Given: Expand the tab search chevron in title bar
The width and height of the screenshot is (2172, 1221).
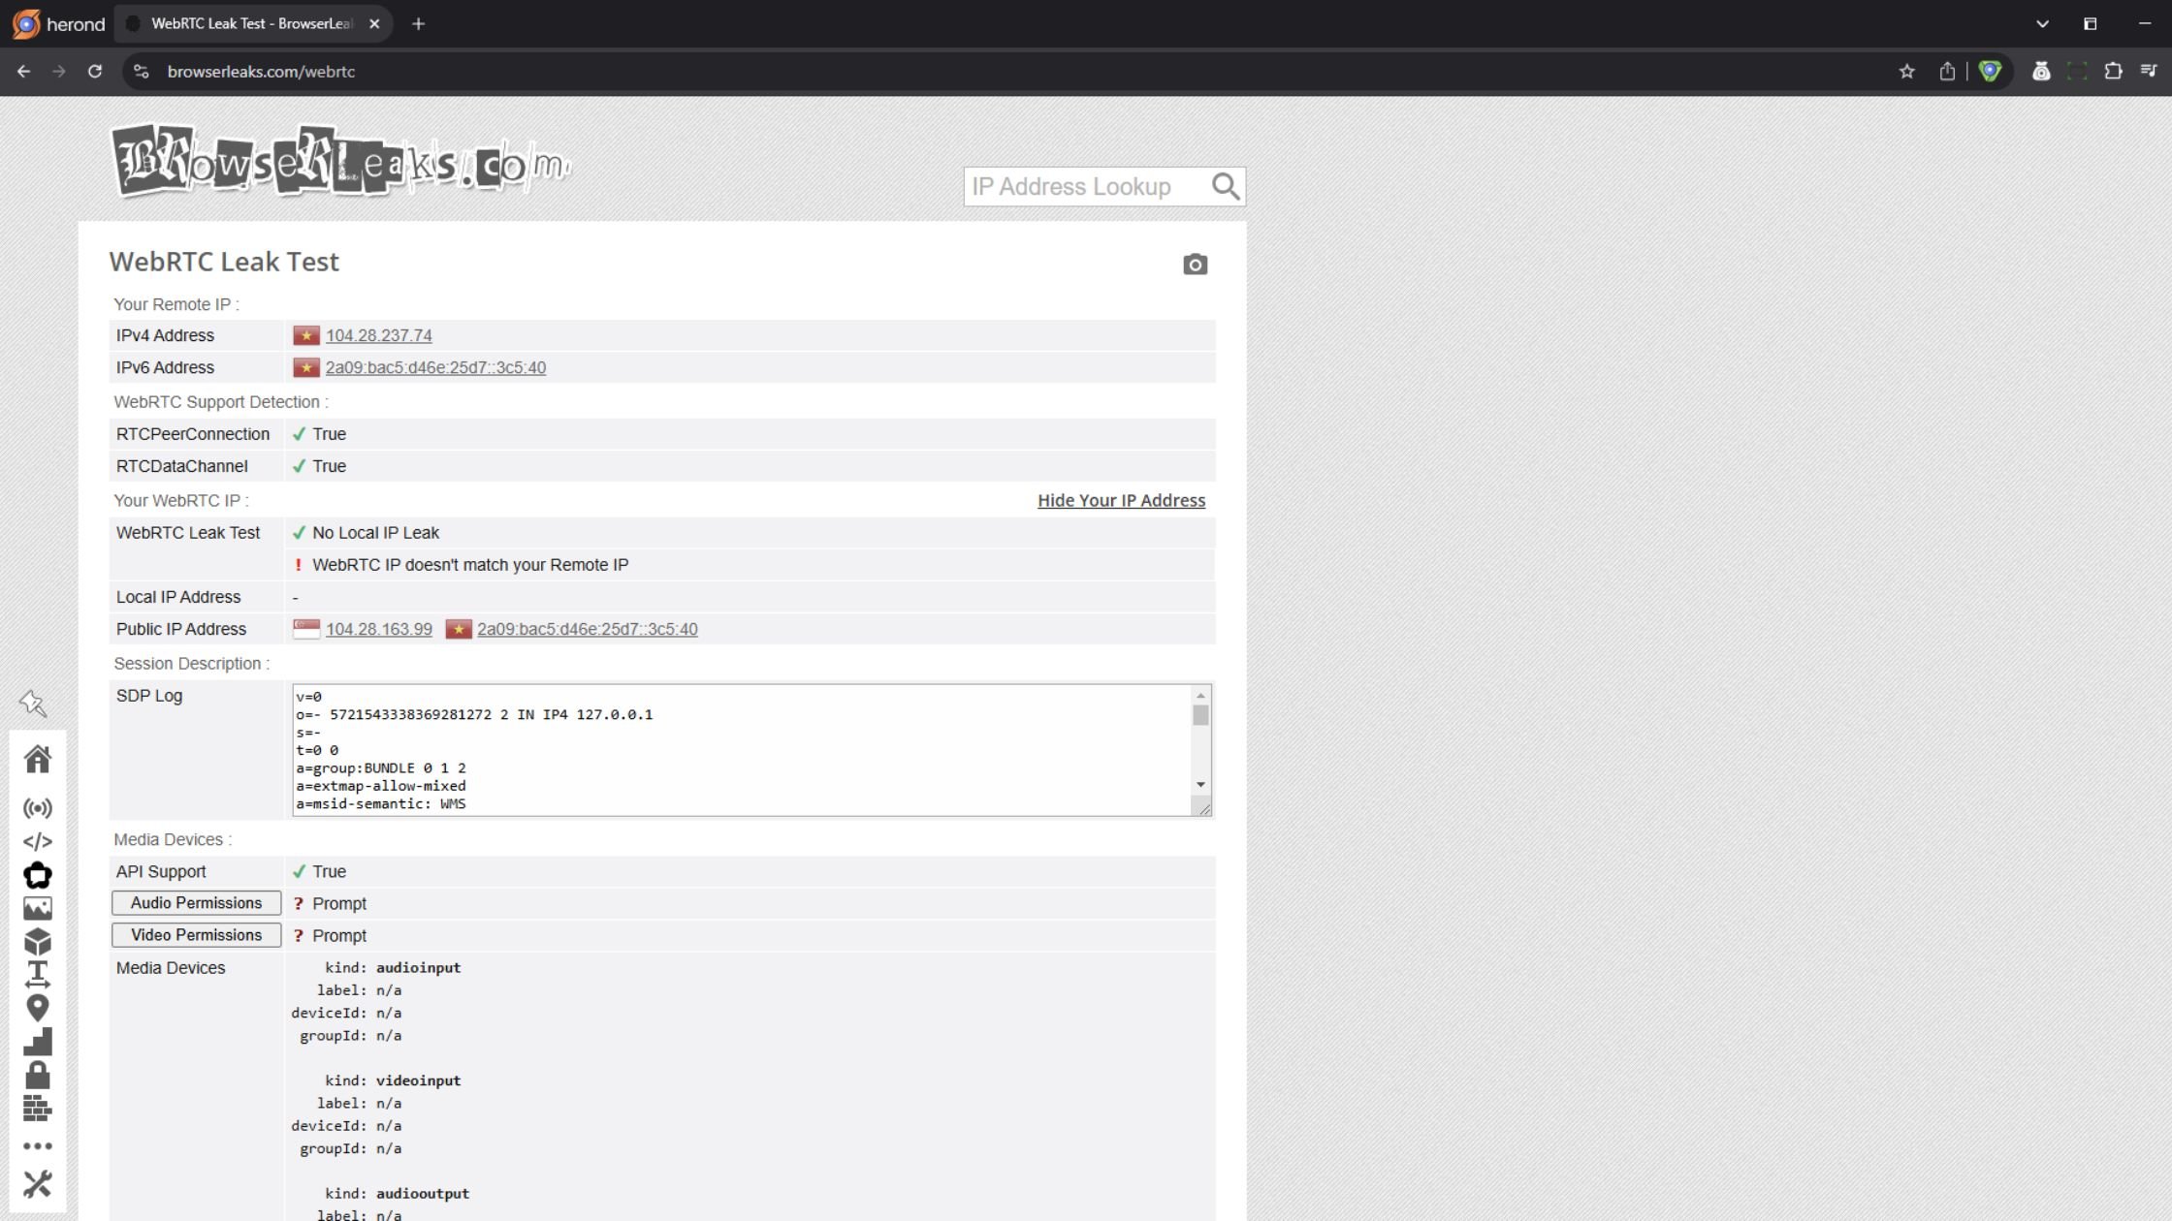Looking at the screenshot, I should pyautogui.click(x=2042, y=24).
